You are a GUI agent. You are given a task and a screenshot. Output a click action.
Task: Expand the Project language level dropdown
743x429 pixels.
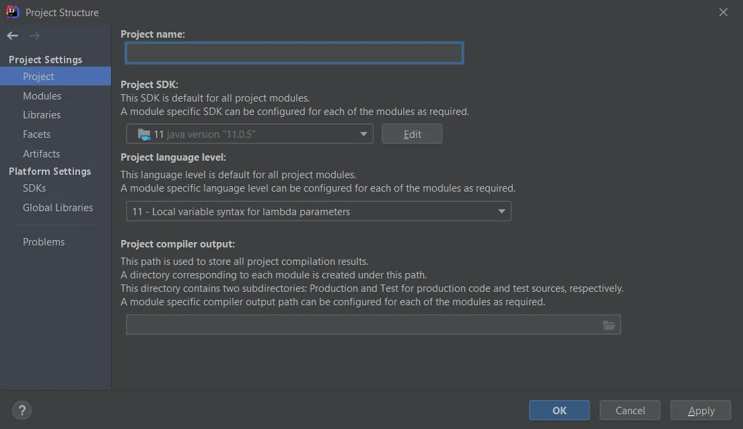[501, 211]
